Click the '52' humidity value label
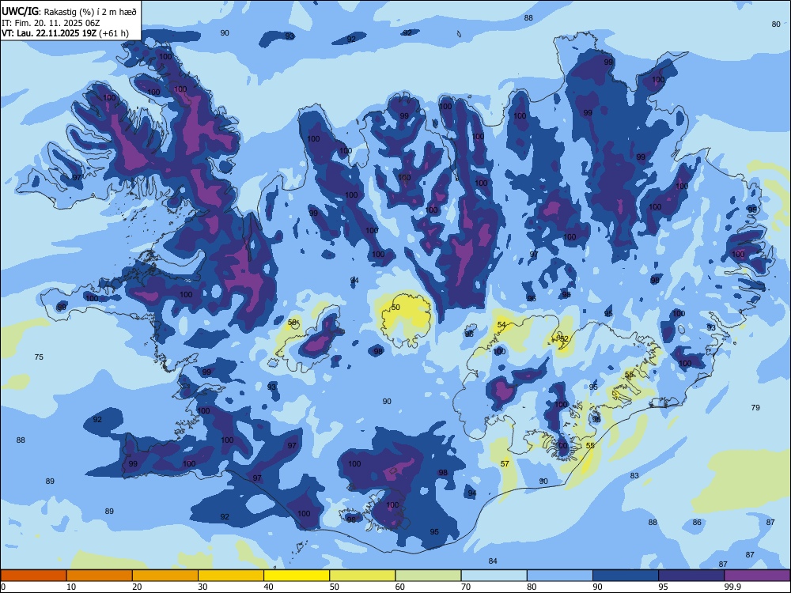Image resolution: width=791 pixels, height=593 pixels. [x=564, y=339]
